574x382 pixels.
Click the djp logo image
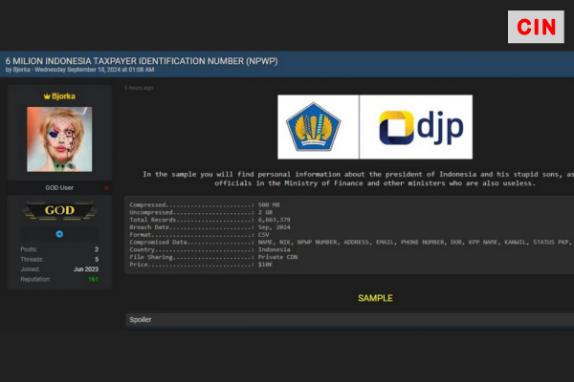click(414, 127)
